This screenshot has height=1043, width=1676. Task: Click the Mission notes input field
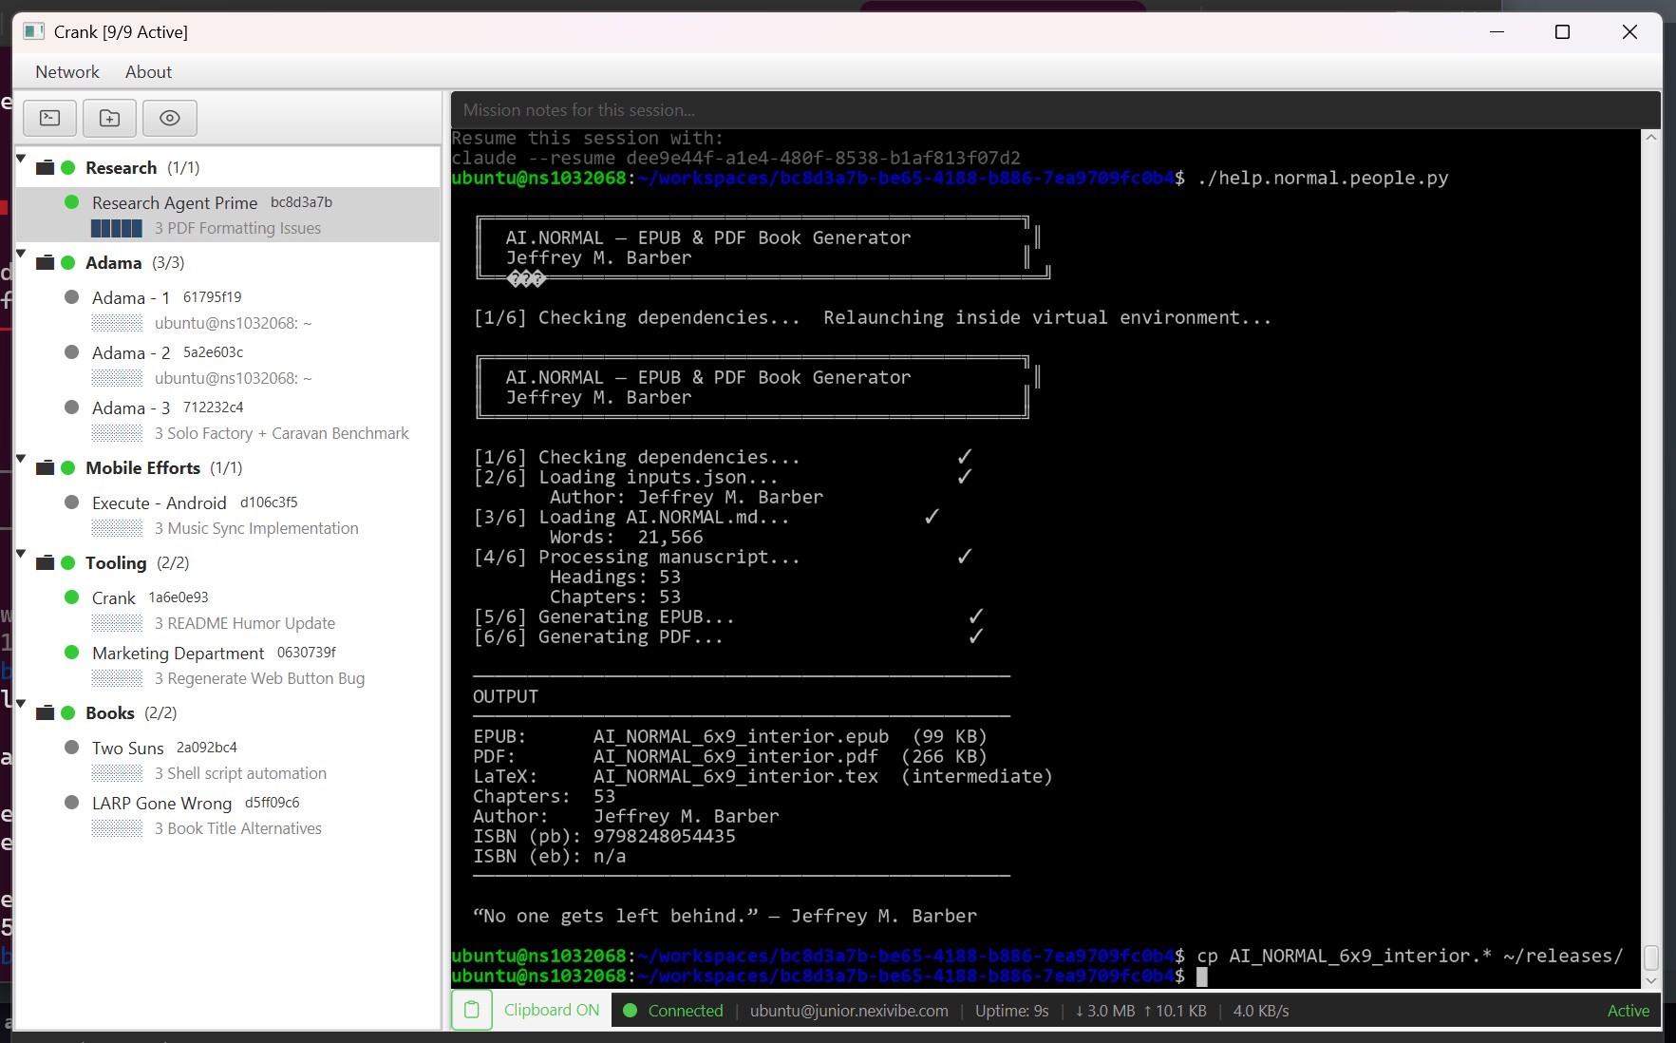[x=1045, y=109]
